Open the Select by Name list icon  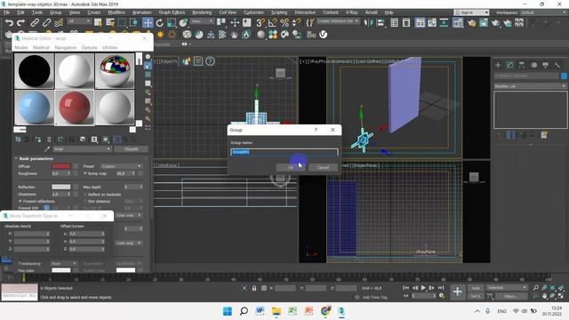pyautogui.click(x=110, y=23)
